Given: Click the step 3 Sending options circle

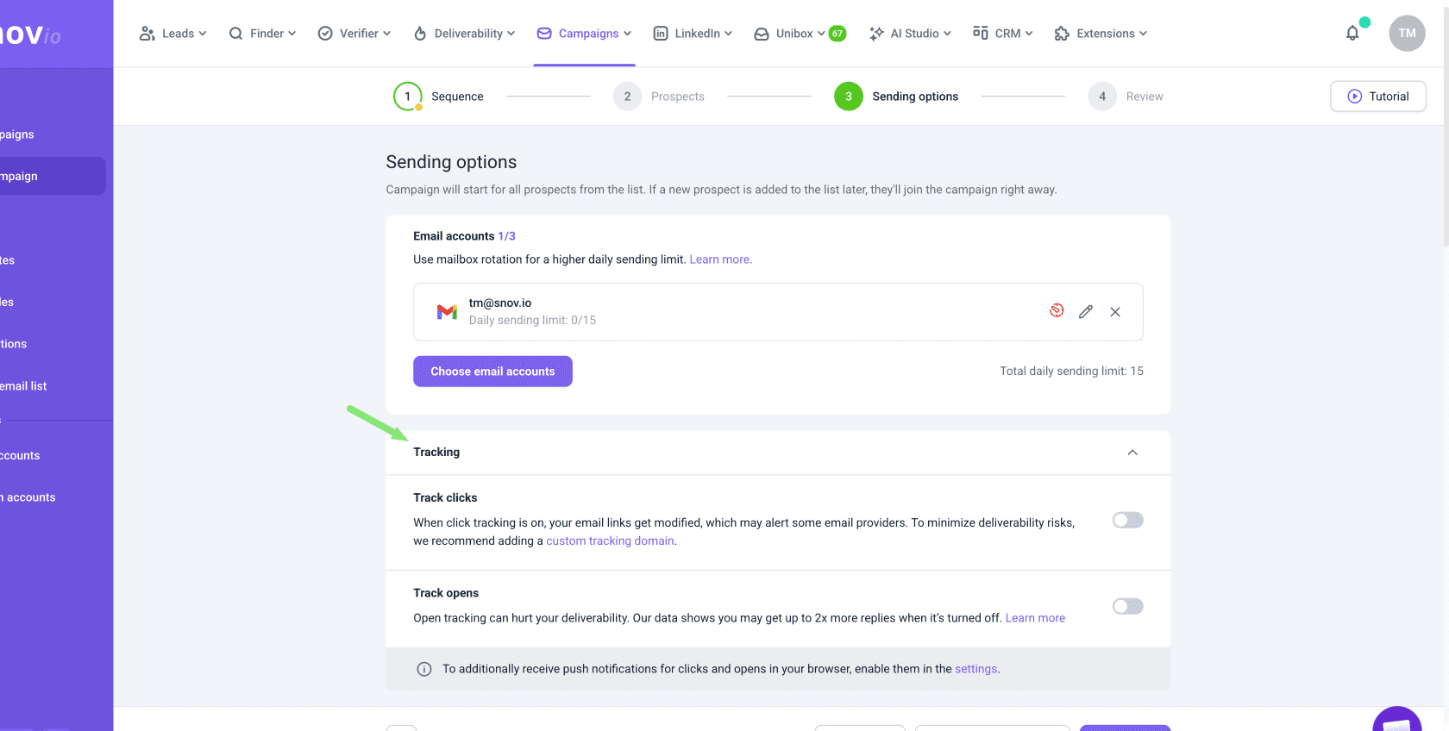Looking at the screenshot, I should 848,97.
